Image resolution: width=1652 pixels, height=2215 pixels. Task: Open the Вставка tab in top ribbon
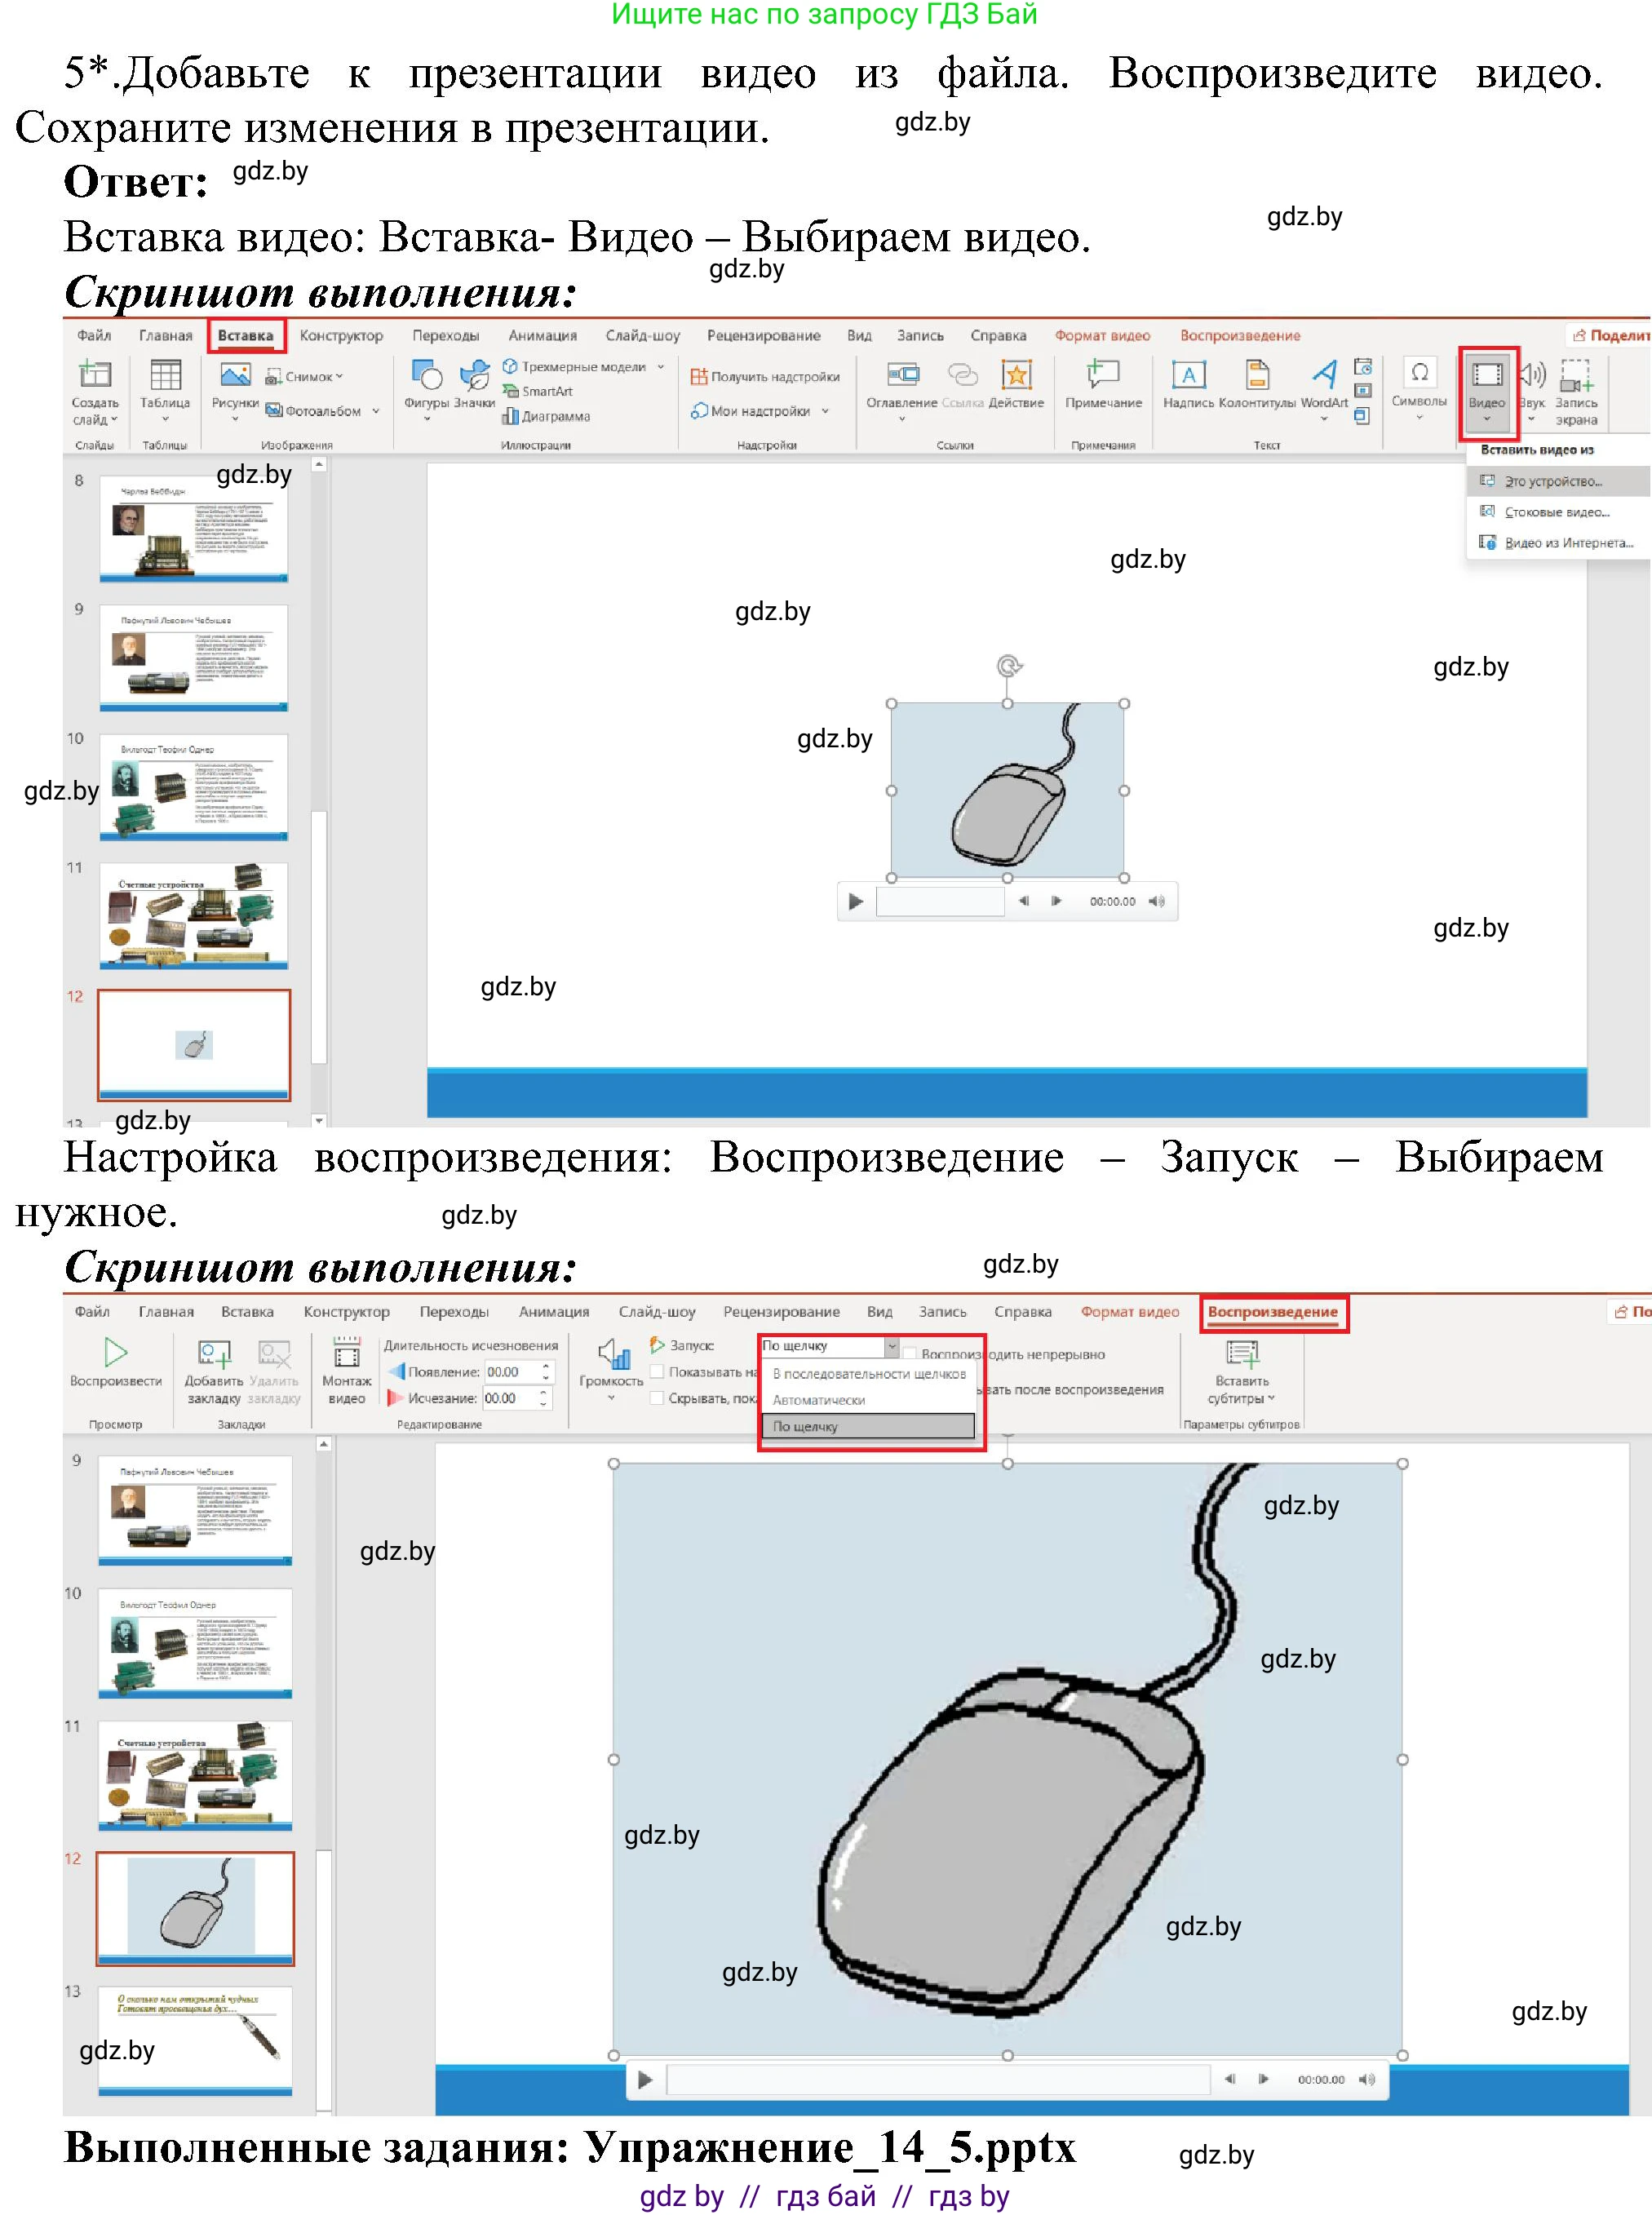click(x=246, y=336)
